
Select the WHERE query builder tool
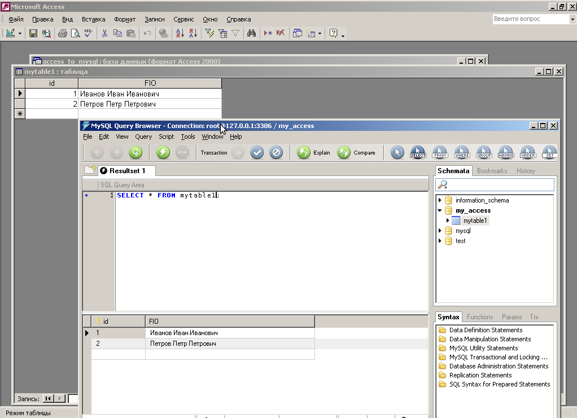click(462, 152)
